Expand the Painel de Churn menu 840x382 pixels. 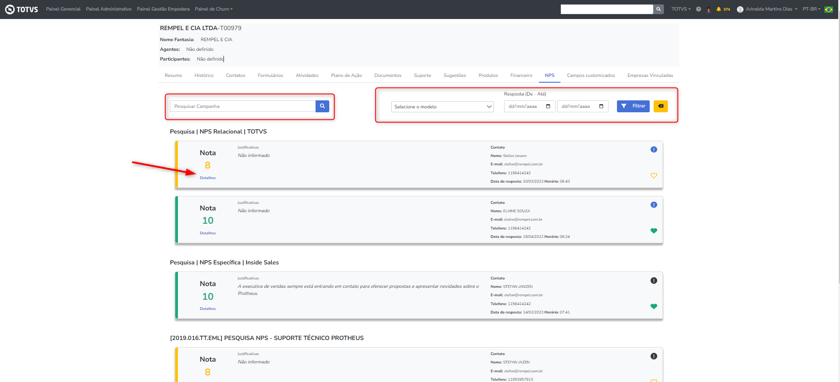213,9
